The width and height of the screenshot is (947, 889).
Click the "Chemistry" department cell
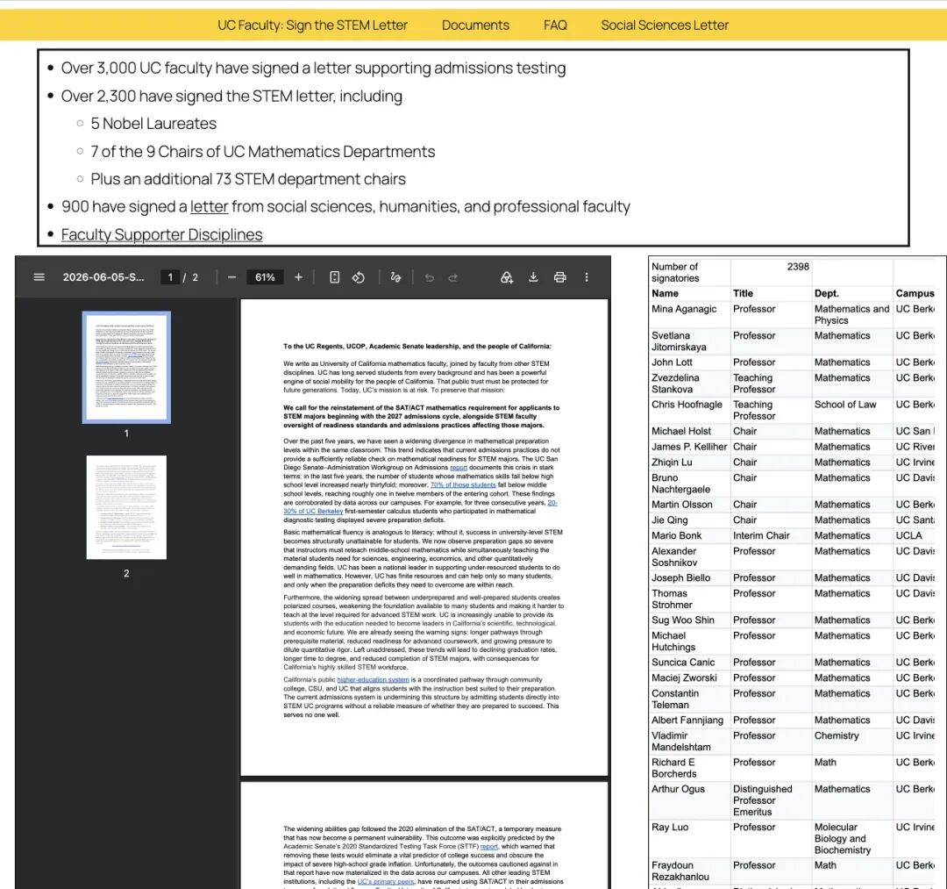point(852,742)
